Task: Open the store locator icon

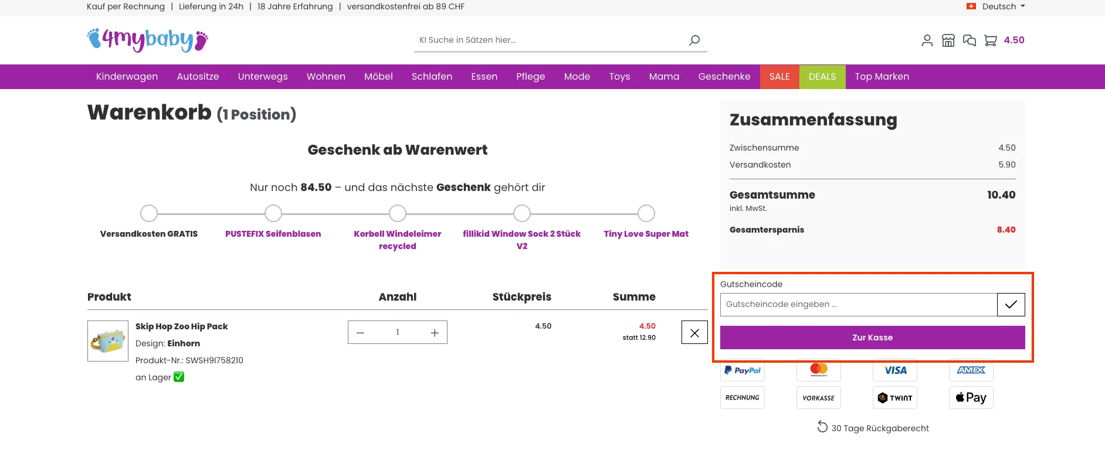Action: click(x=948, y=40)
